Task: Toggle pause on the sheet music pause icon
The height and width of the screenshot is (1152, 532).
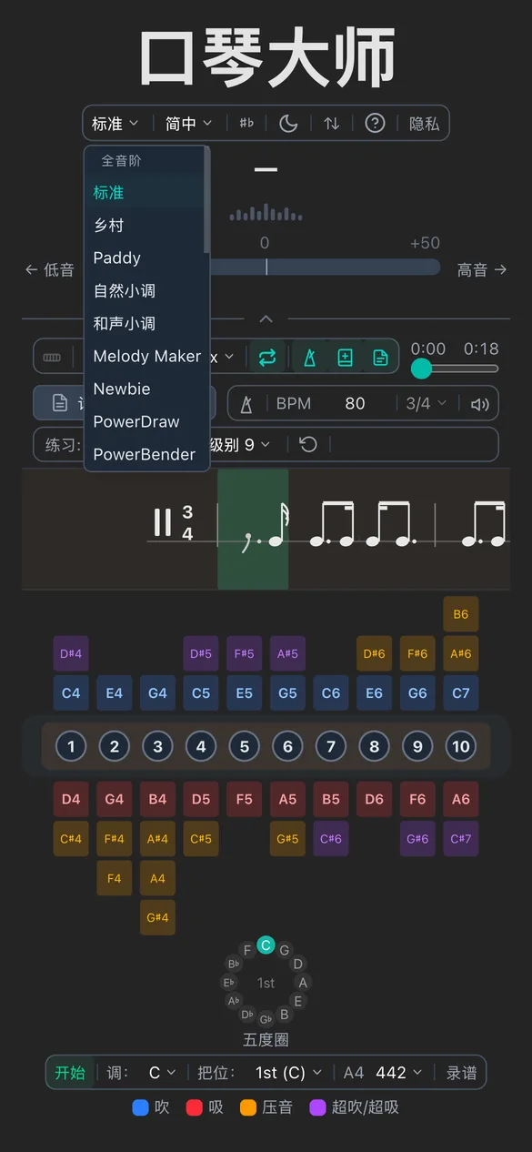Action: point(161,521)
